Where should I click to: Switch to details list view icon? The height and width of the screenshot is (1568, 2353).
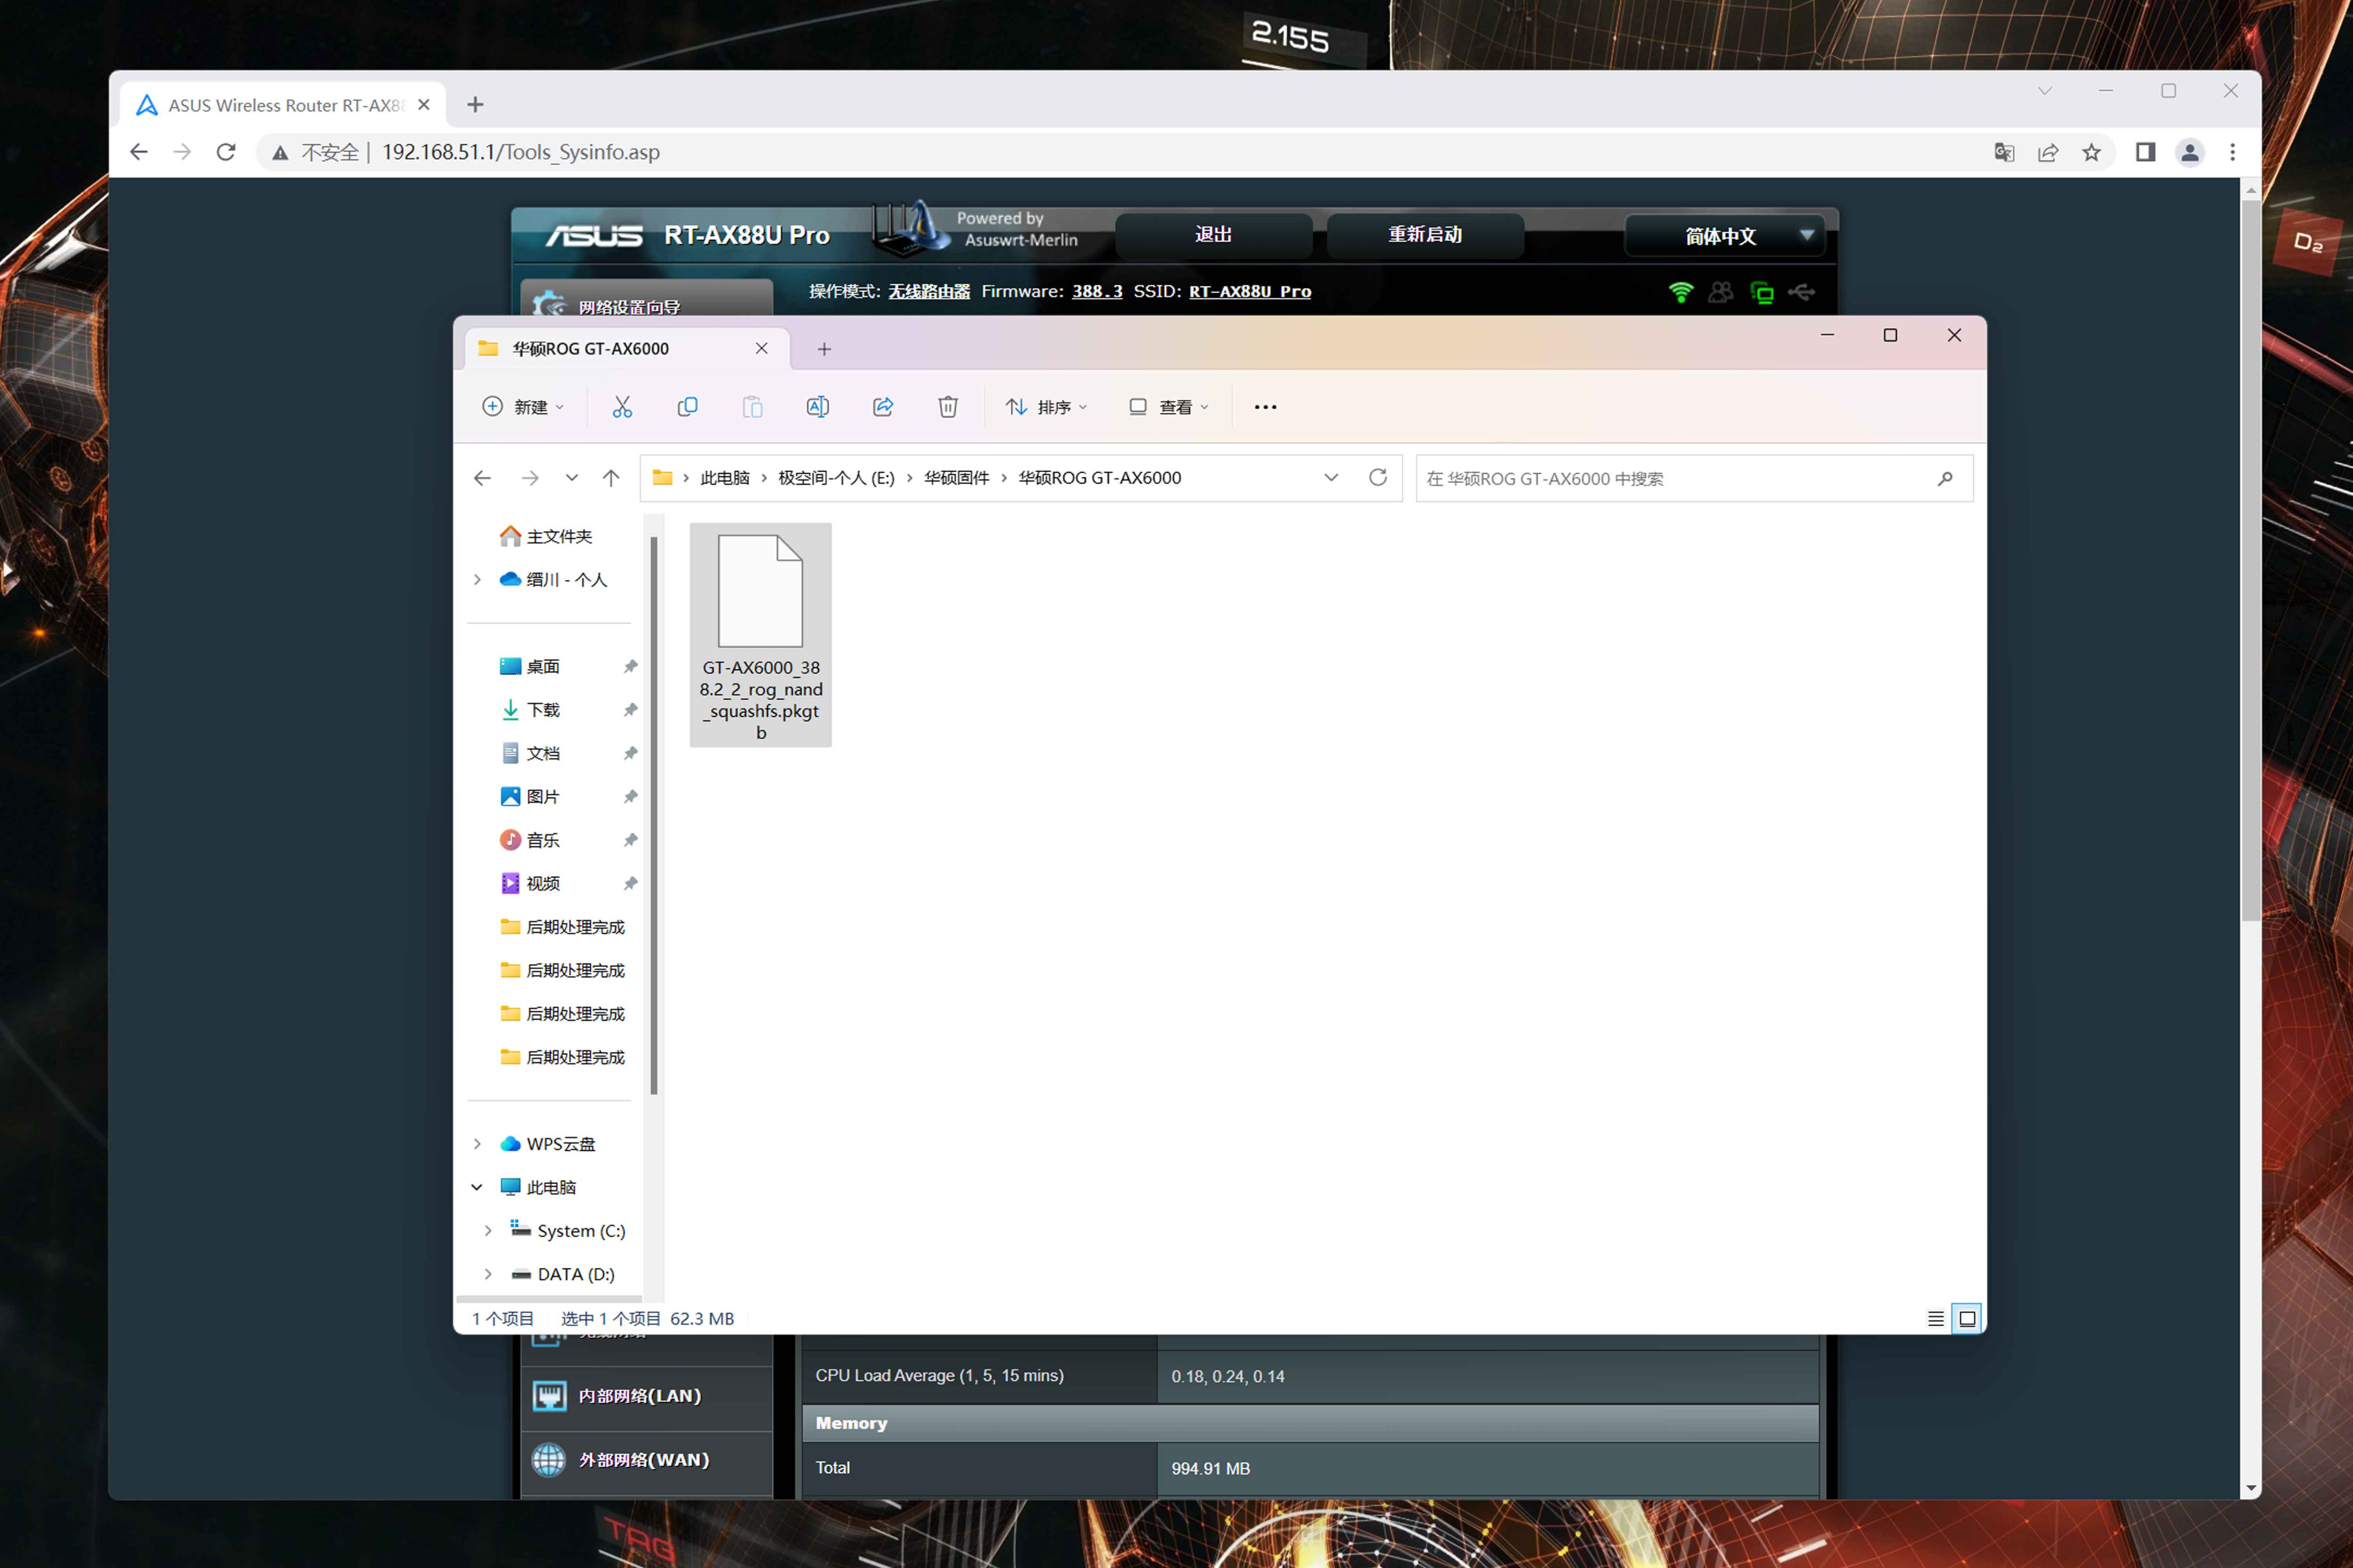[1935, 1318]
